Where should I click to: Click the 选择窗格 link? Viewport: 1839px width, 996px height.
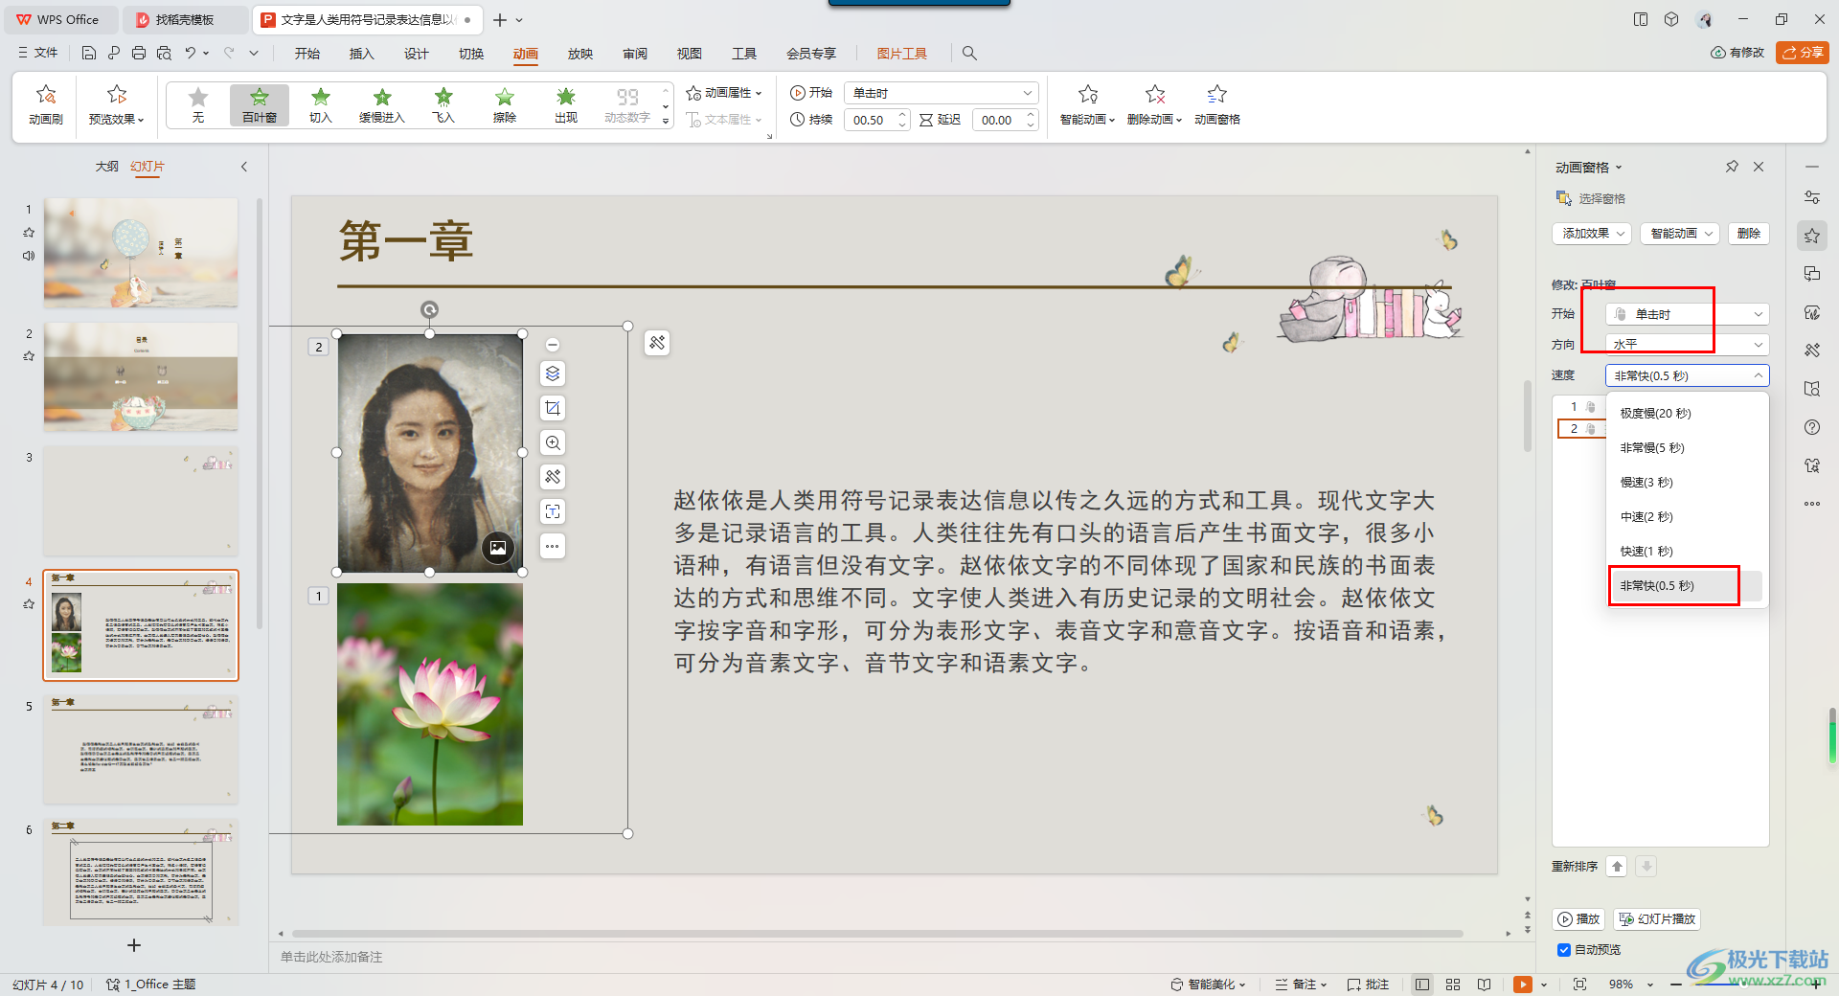tap(1591, 198)
